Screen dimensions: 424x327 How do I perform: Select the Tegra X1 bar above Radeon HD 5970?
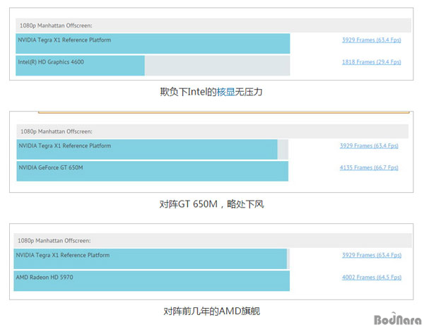(151, 259)
